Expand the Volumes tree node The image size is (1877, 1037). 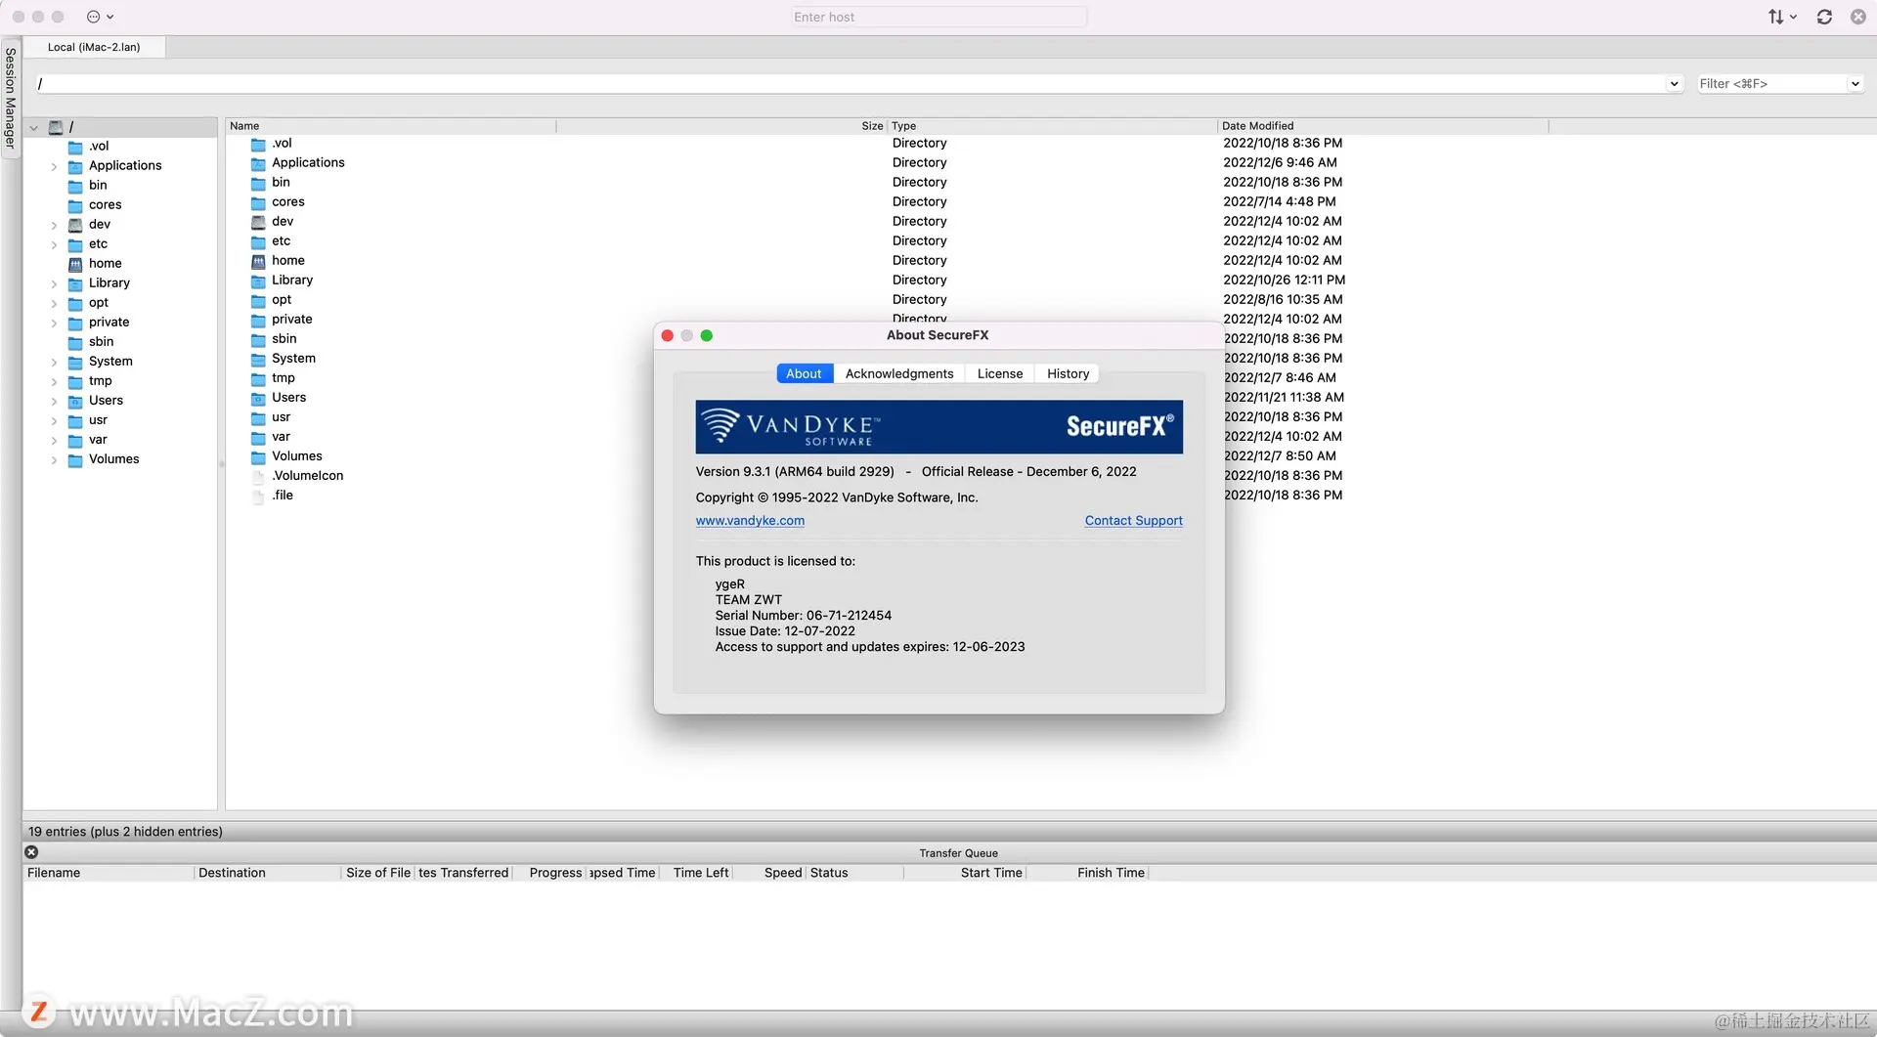[x=54, y=459]
